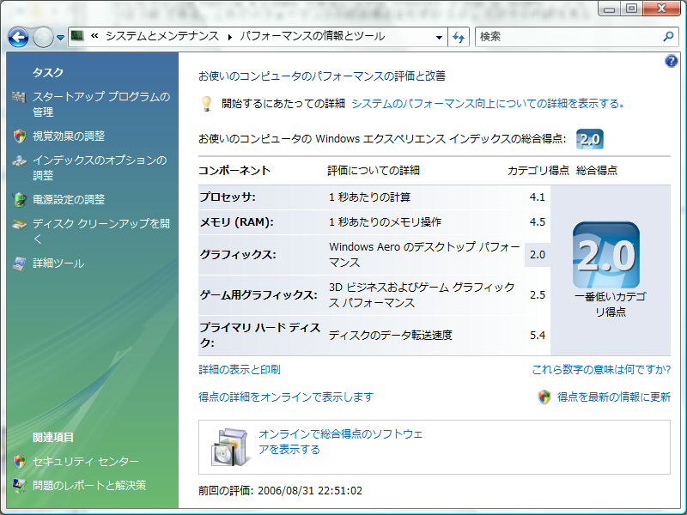Open the 詳細の表示と印刷 link
687x515 pixels.
pos(240,370)
